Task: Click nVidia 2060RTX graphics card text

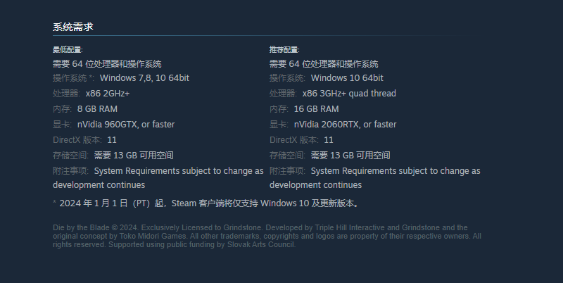Action: click(345, 125)
